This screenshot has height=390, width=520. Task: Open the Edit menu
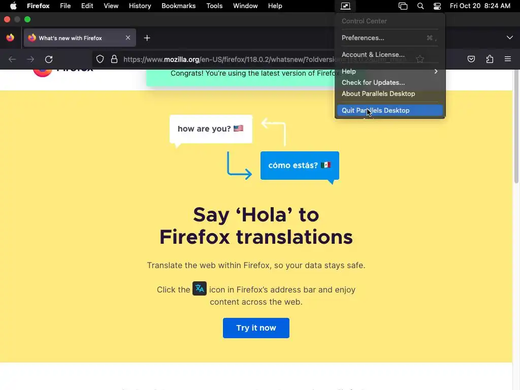[87, 6]
